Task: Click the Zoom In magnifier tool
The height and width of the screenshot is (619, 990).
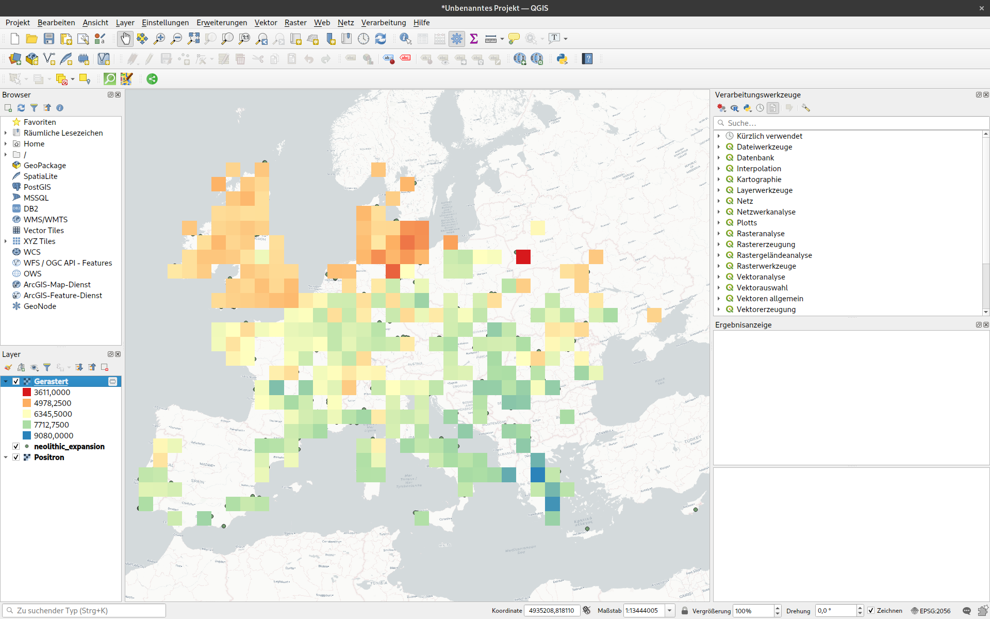Action: tap(159, 39)
